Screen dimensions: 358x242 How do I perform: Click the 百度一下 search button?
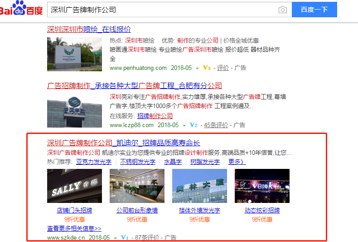tap(314, 10)
